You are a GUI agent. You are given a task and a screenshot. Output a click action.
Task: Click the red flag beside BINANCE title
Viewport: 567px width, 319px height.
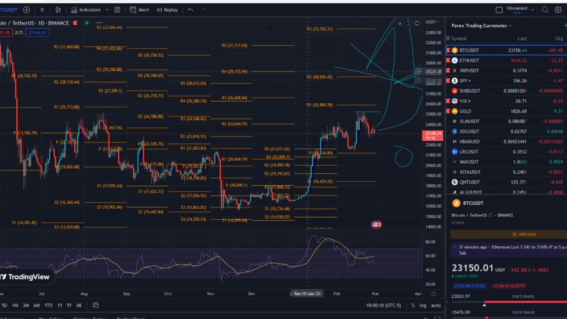[x=75, y=23]
